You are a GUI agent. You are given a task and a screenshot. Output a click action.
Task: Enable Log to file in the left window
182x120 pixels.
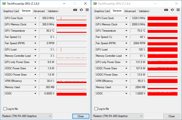coord(5,109)
